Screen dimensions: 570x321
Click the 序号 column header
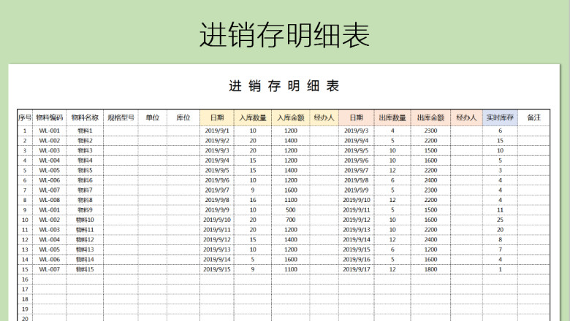click(x=25, y=117)
